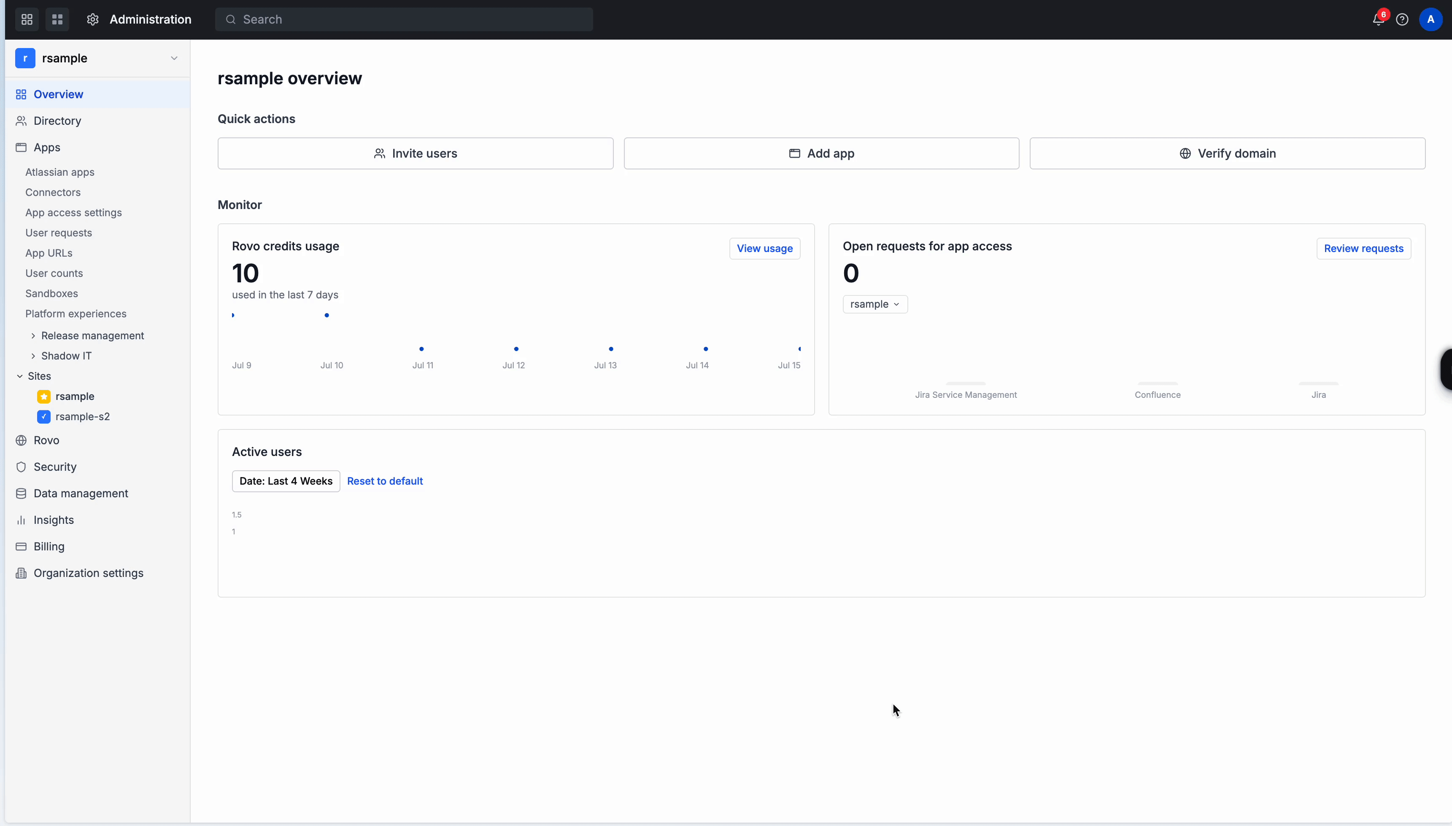
Task: Click Invite users quick action
Action: point(415,153)
